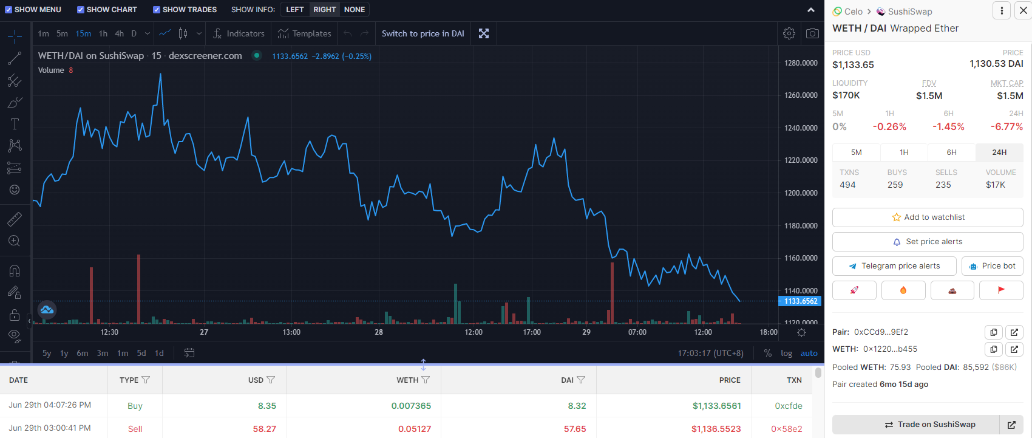Filter trades by TYPE column
This screenshot has width=1032, height=438.
pyautogui.click(x=146, y=380)
